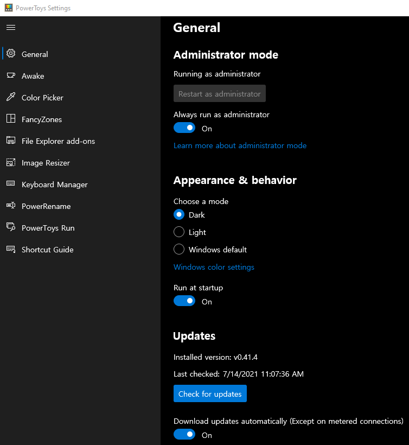The height and width of the screenshot is (445, 409).
Task: Click the Shortcut Guide icon
Action: coord(11,249)
